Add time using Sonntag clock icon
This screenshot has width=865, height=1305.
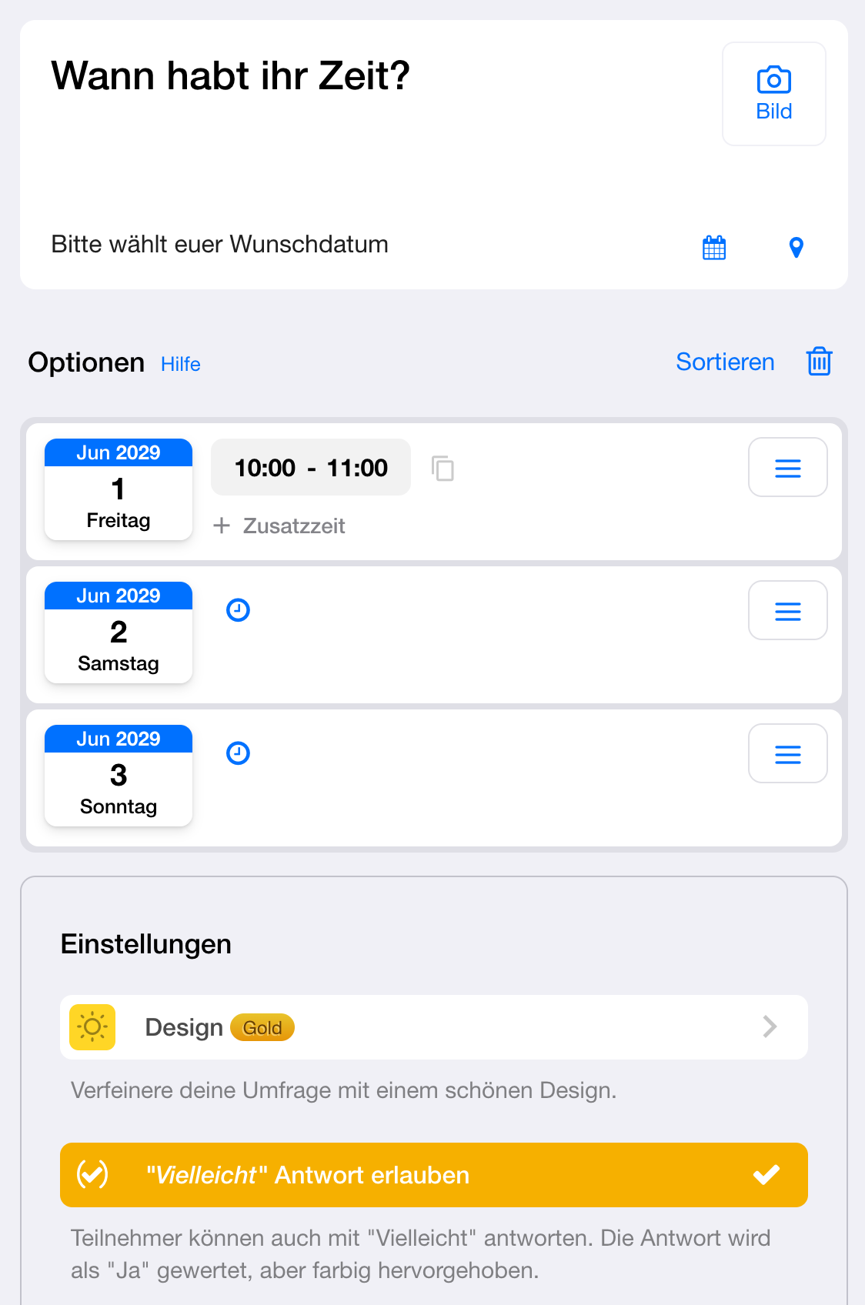coord(238,753)
